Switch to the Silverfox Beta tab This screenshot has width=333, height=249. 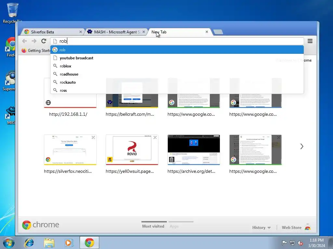click(52, 32)
